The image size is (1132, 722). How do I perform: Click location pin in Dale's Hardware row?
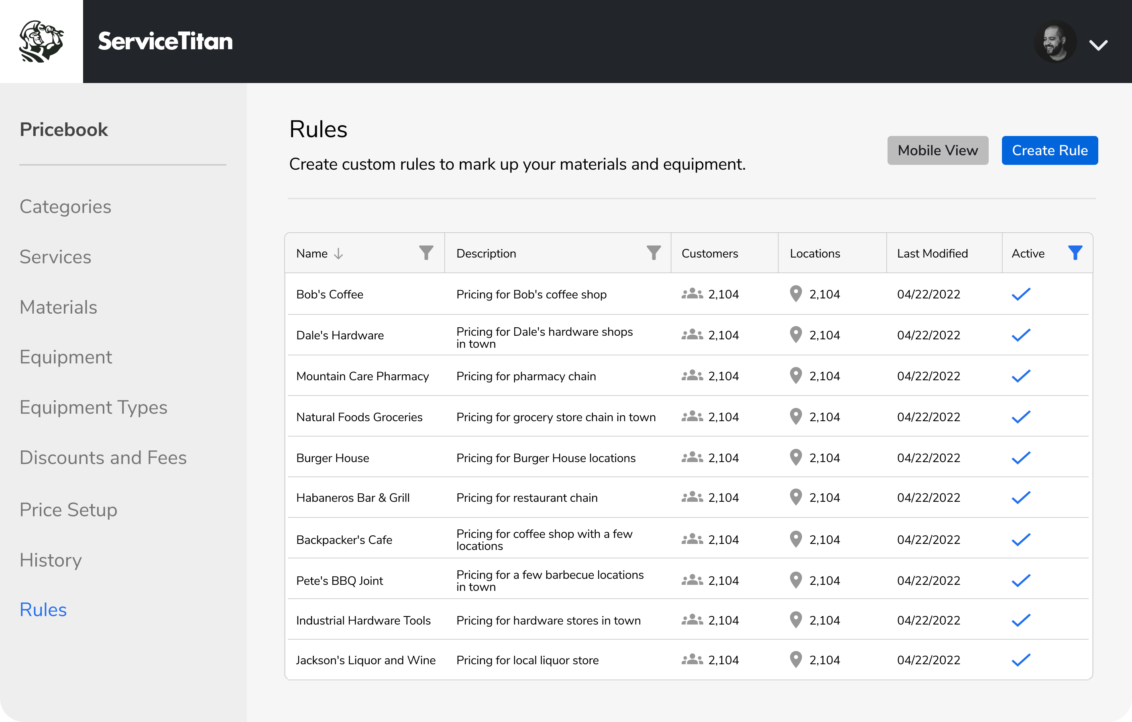coord(795,335)
